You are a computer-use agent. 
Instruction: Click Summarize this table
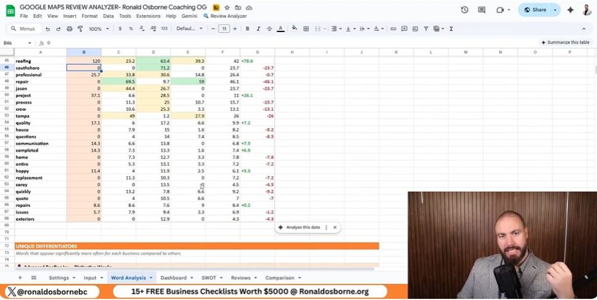pos(566,43)
